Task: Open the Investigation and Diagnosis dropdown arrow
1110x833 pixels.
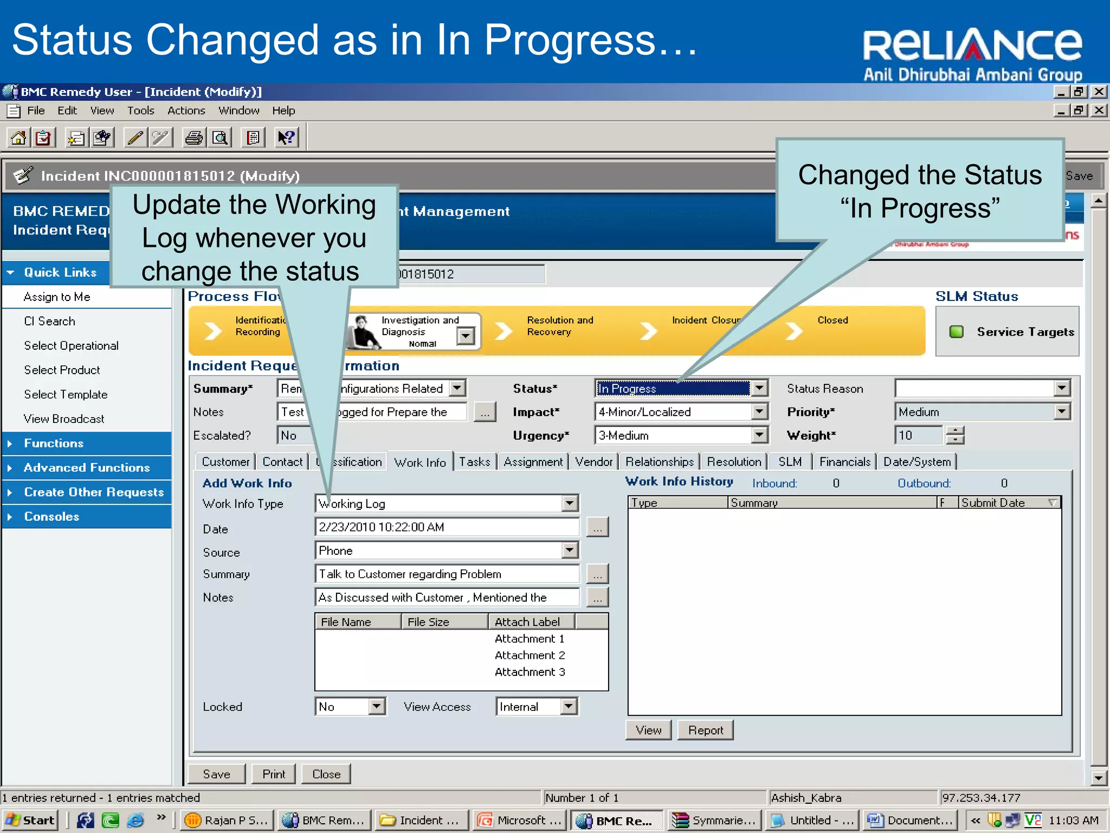Action: [x=466, y=336]
